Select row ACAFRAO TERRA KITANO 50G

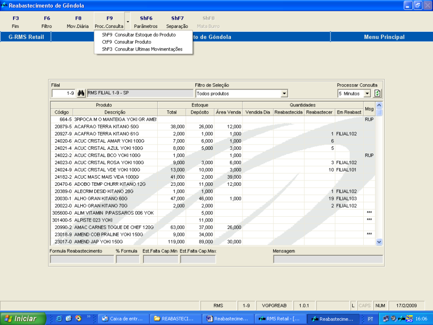(213, 127)
